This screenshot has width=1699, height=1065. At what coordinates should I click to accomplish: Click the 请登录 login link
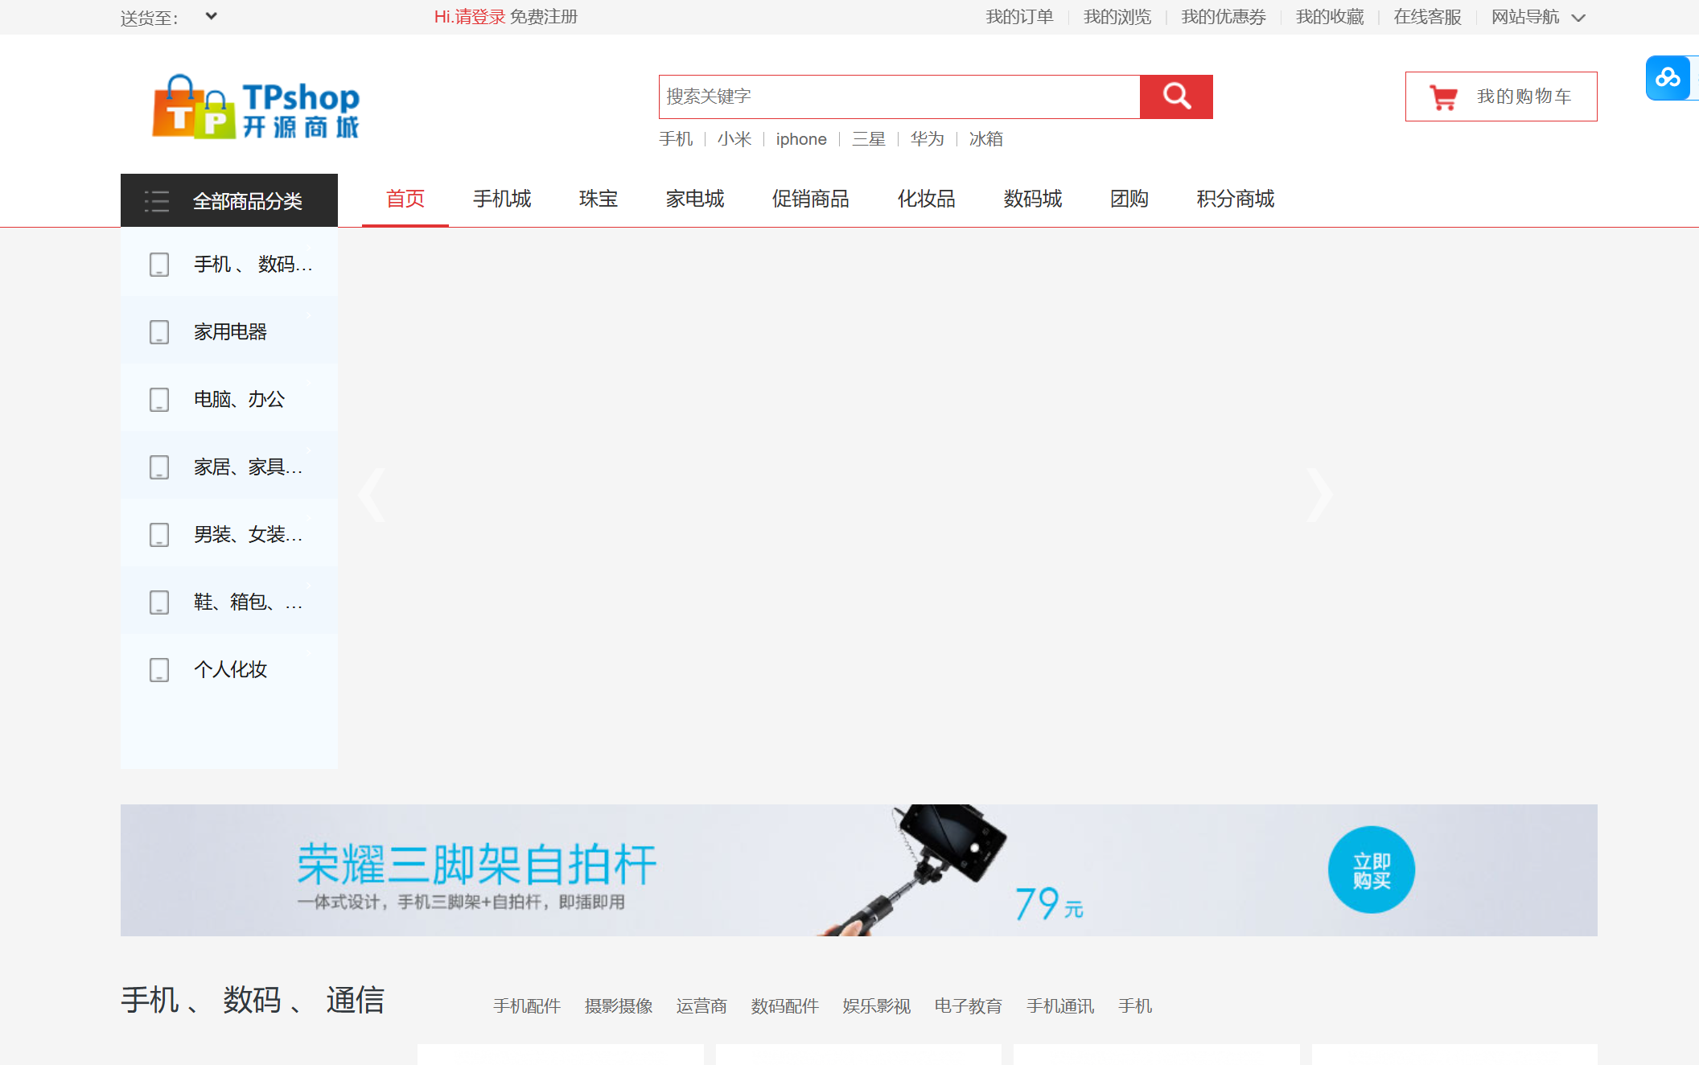pos(480,17)
